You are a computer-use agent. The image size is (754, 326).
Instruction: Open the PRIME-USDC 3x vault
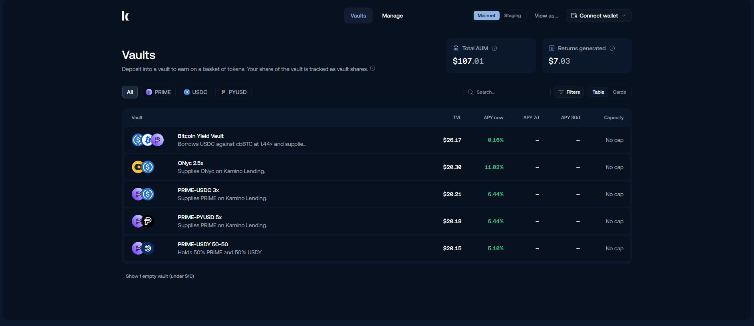377,194
